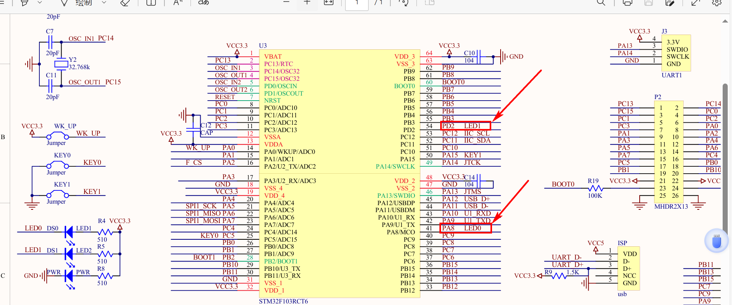Click the DS1 LED designator
The height and width of the screenshot is (305, 732).
click(x=52, y=250)
